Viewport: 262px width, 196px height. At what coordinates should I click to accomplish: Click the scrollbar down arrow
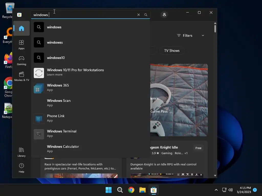click(x=215, y=176)
